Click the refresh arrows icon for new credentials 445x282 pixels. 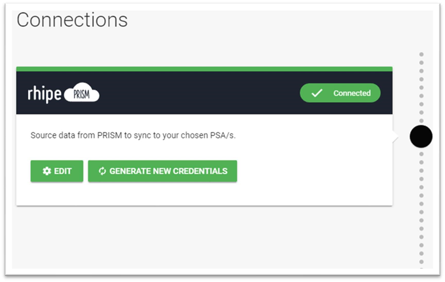tap(102, 171)
